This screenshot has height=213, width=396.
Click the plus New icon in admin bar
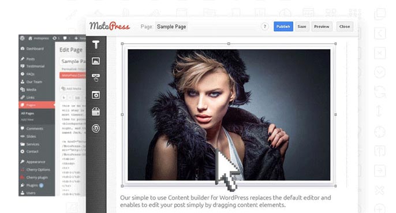tap(76, 38)
